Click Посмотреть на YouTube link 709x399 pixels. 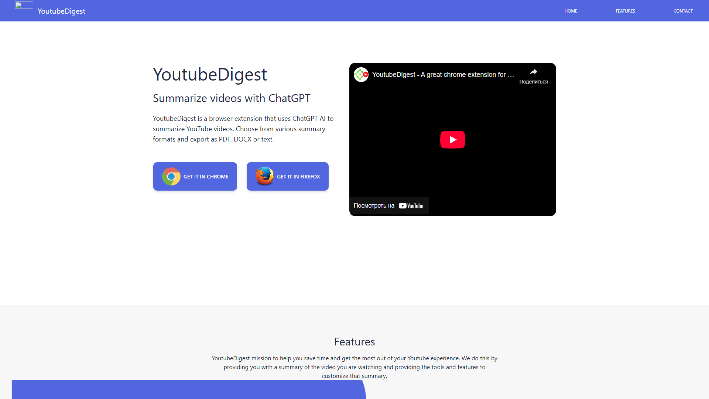tap(389, 206)
